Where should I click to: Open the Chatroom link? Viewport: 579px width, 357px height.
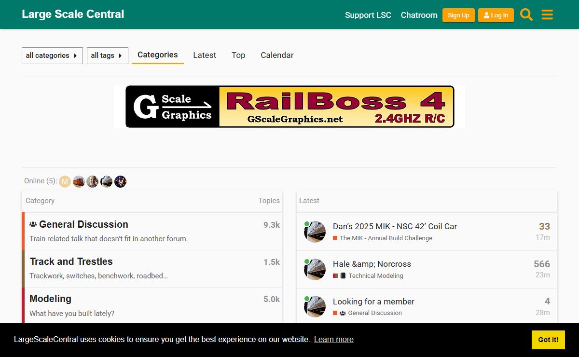pos(419,15)
